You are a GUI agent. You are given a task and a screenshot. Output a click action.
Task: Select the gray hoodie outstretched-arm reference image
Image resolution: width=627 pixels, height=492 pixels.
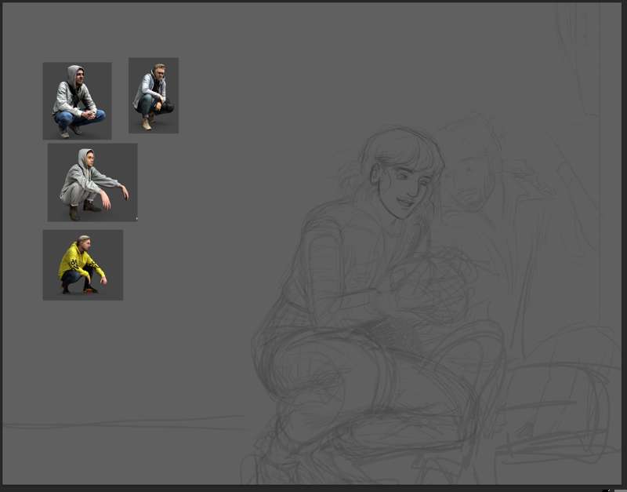[92, 182]
